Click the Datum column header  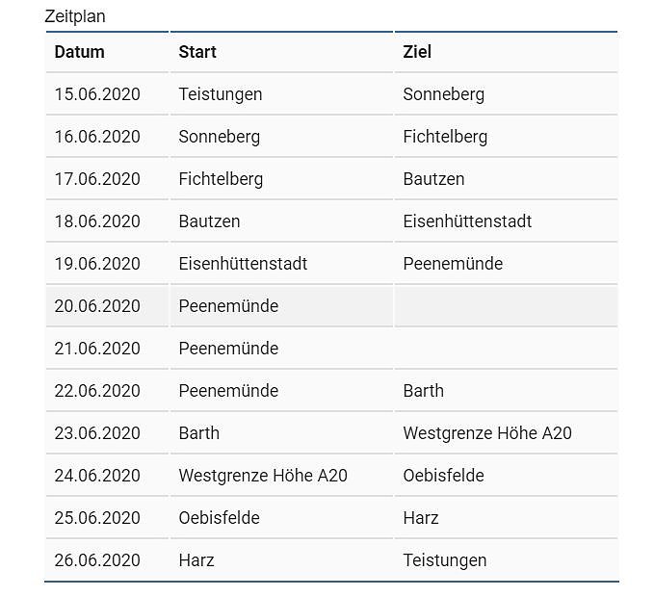tap(80, 52)
